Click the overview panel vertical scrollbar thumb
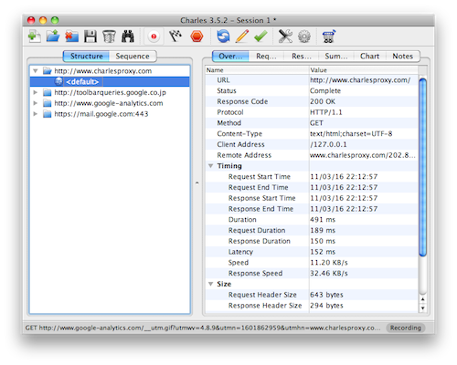The height and width of the screenshot is (365, 457). (422, 167)
